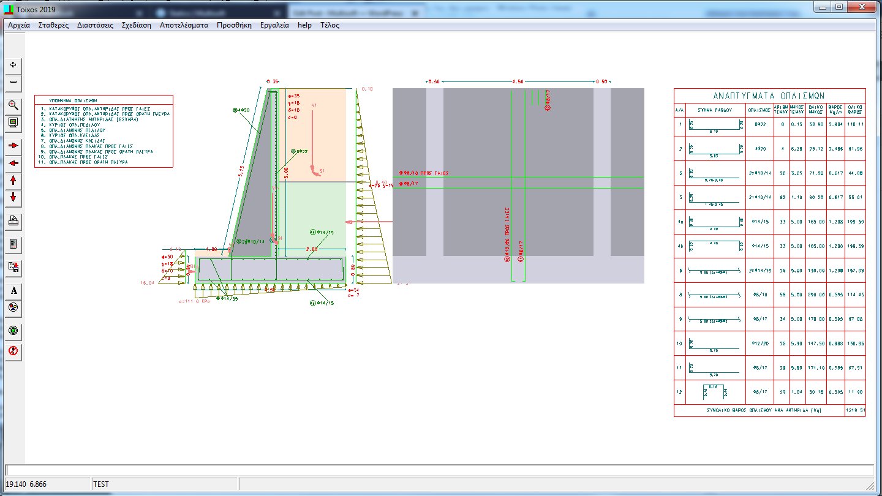Click the minus zoom-out button
This screenshot has width=882, height=496.
(13, 82)
